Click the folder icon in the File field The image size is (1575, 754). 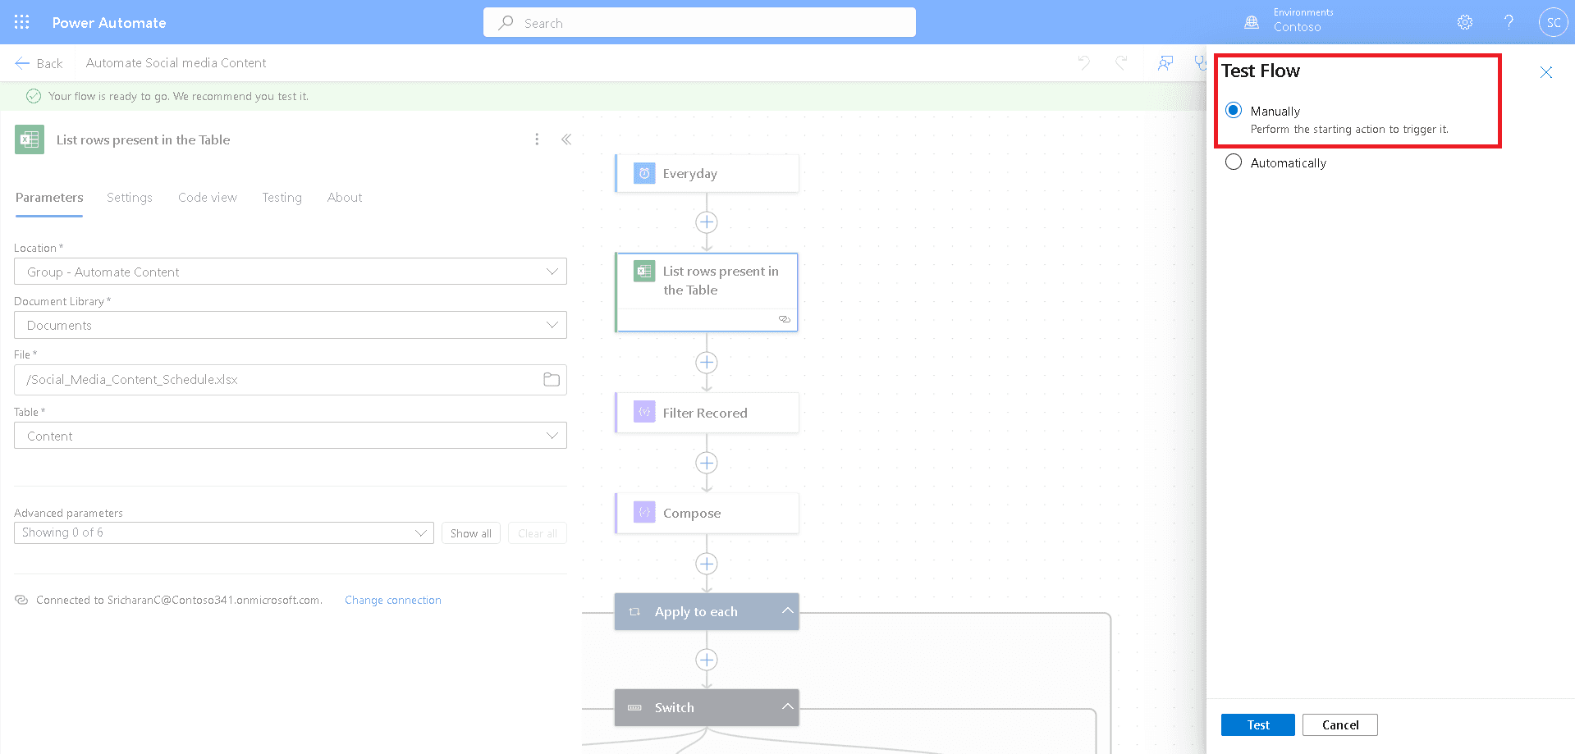pos(552,379)
